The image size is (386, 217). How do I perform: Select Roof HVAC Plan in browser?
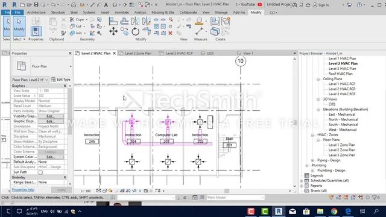pos(340,74)
